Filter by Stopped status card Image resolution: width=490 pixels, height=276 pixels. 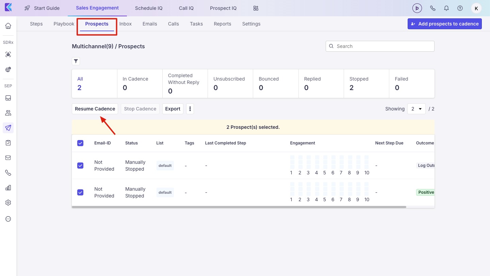click(x=366, y=84)
